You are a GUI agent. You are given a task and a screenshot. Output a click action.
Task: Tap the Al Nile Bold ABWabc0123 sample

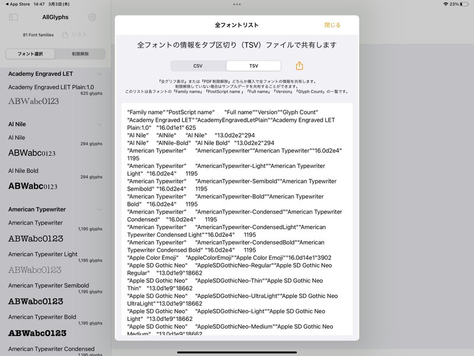point(33,186)
